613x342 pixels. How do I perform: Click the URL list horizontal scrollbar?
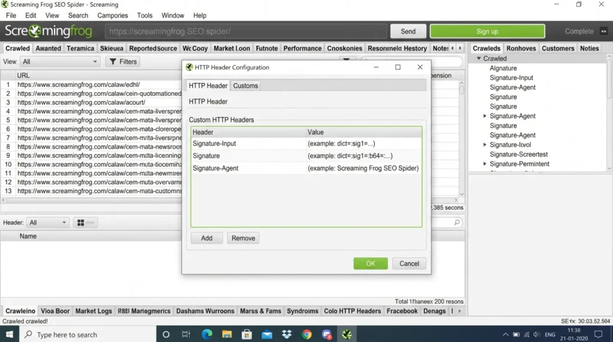tap(229, 200)
